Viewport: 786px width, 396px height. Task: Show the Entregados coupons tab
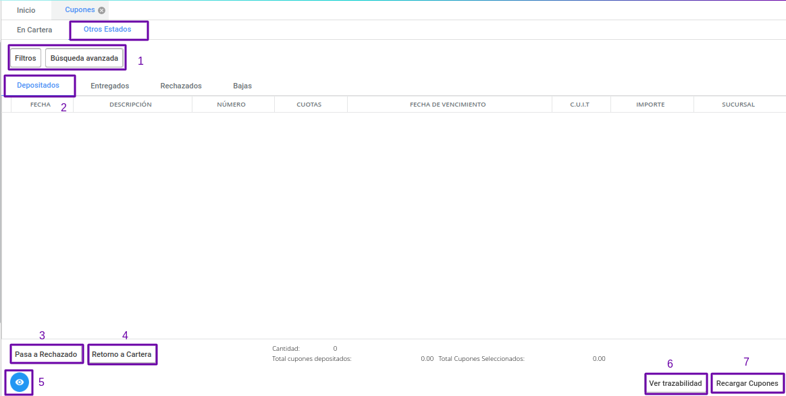click(110, 86)
